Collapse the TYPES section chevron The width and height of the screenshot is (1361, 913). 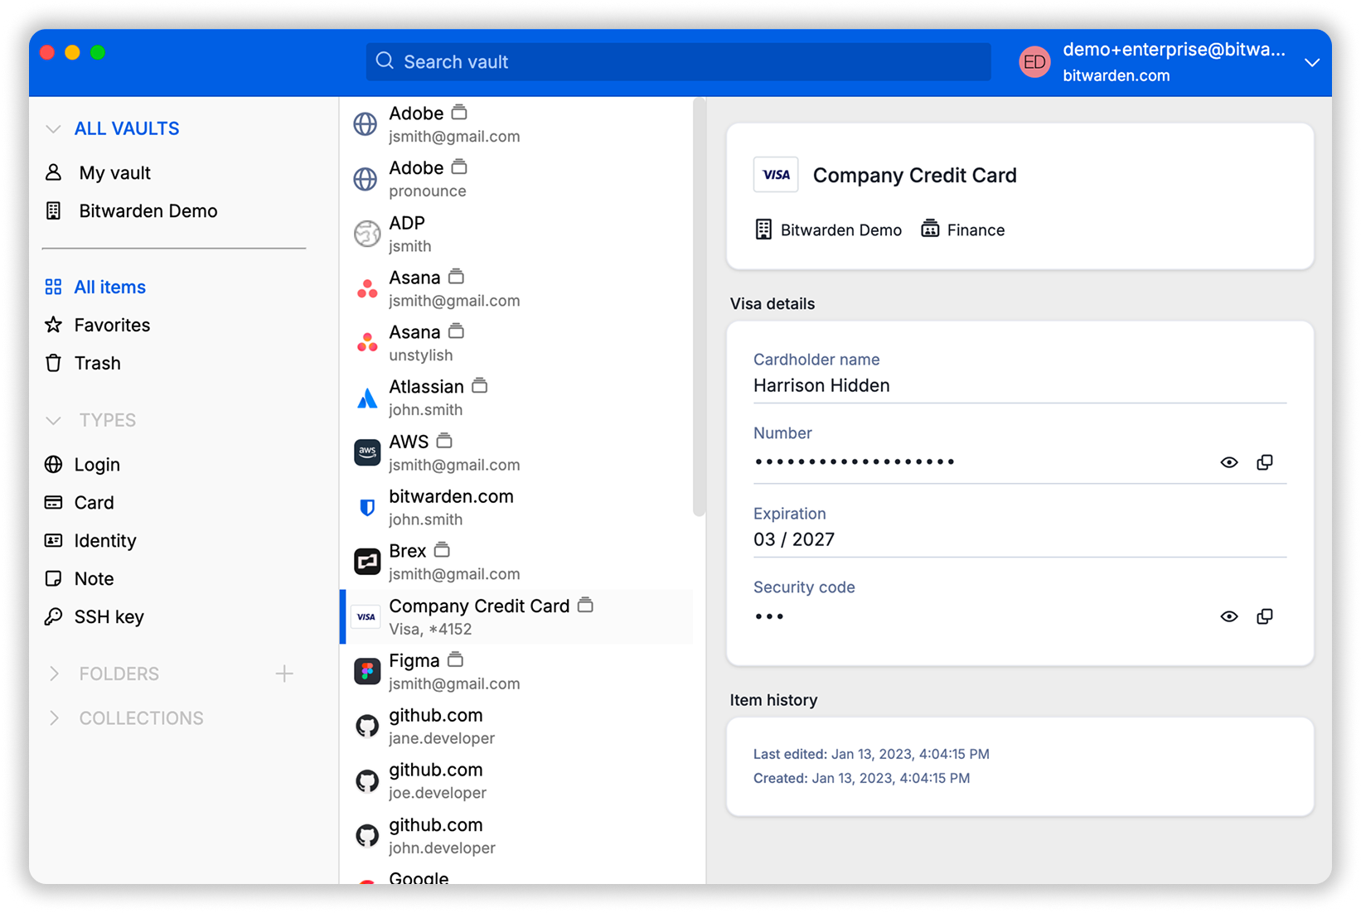point(53,421)
